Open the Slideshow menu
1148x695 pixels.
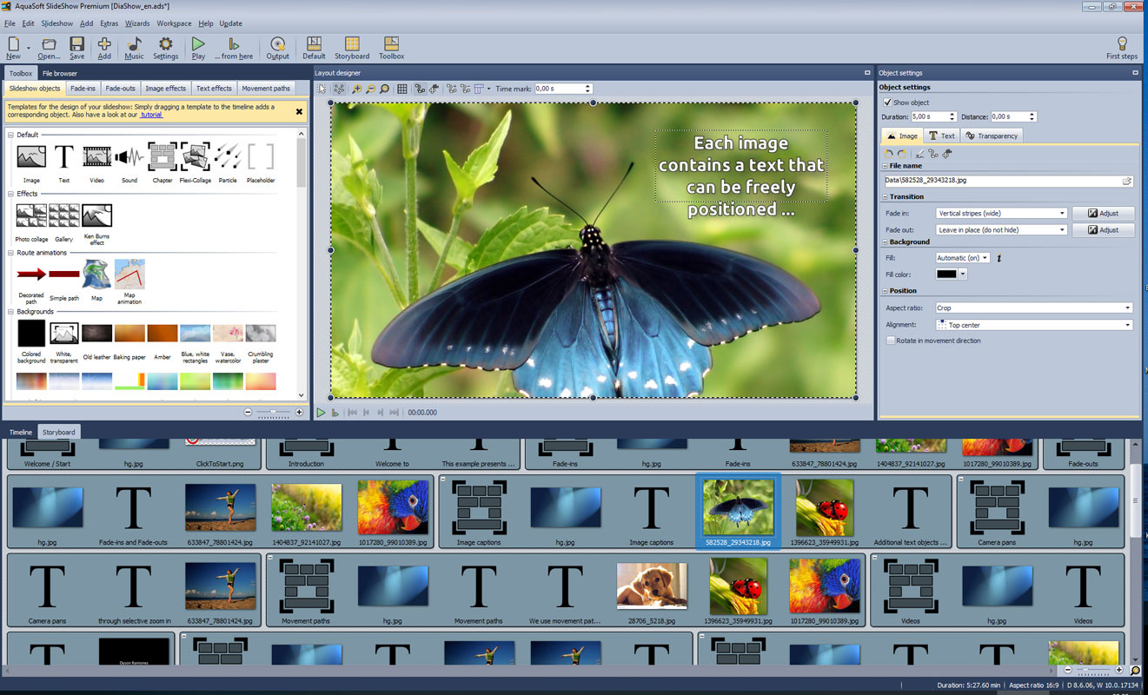click(x=57, y=23)
